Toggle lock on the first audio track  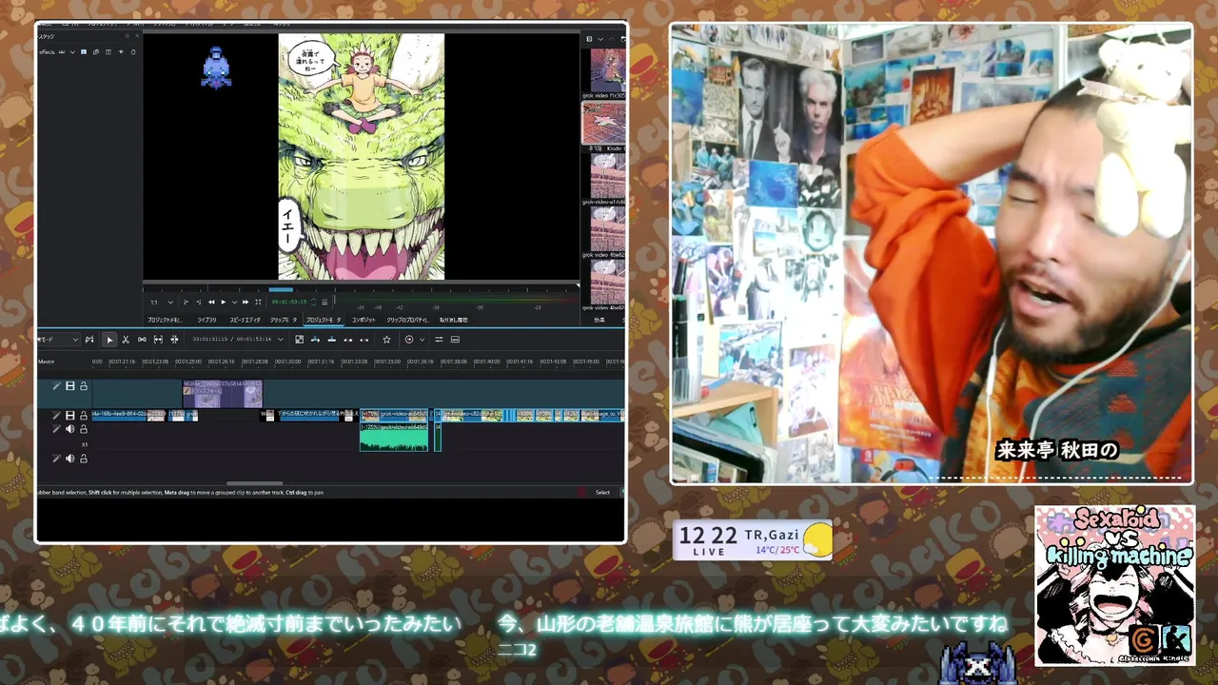click(83, 429)
